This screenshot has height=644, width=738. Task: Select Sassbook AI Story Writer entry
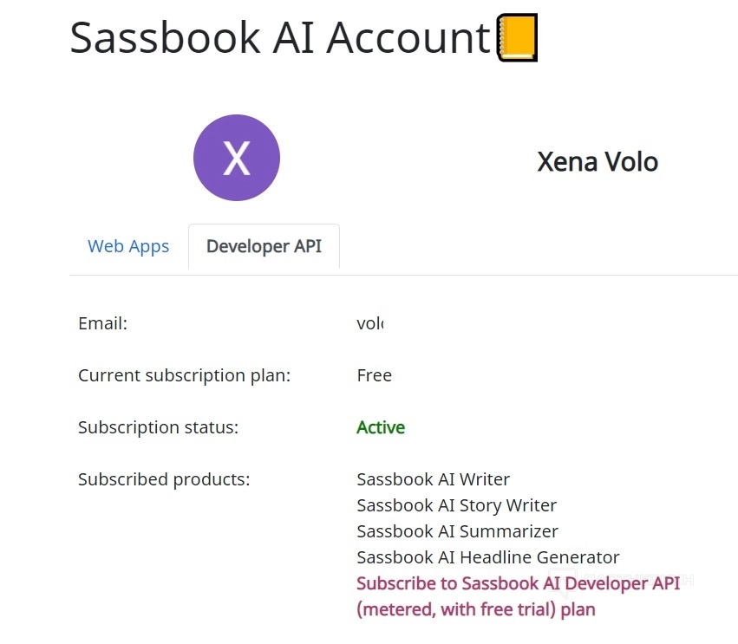456,505
